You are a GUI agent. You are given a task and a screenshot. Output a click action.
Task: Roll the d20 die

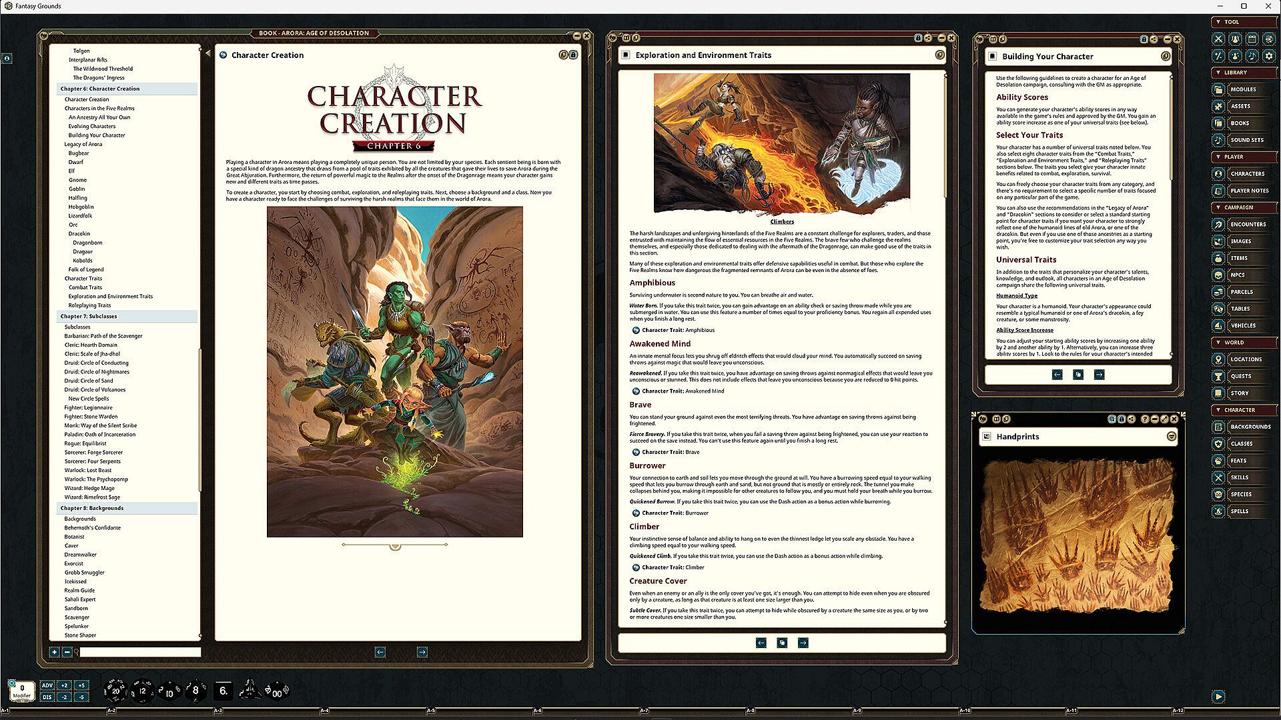coord(115,691)
